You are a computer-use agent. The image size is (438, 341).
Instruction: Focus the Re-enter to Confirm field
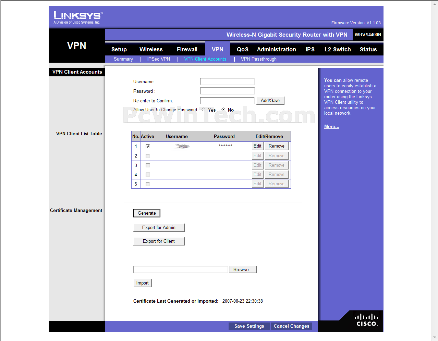coord(227,101)
